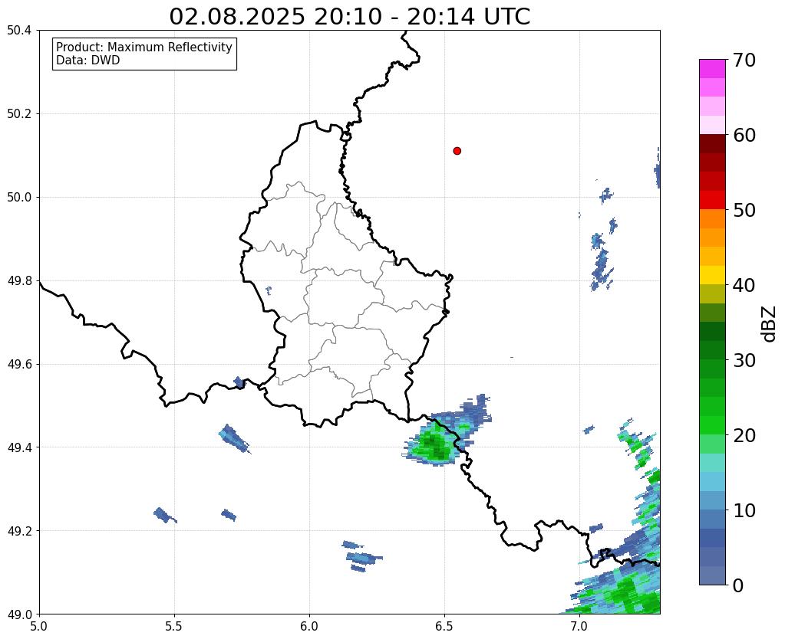Click the latitude tick label 50.0
Image resolution: width=785 pixels, height=639 pixels.
point(19,198)
